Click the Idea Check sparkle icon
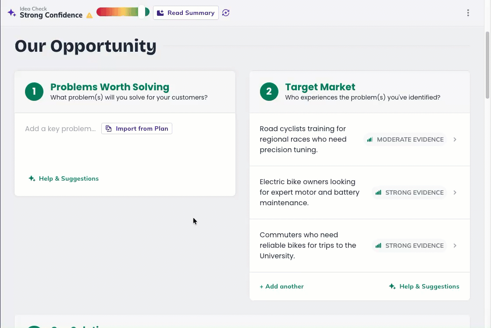Viewport: 491px width, 328px height. [x=11, y=12]
